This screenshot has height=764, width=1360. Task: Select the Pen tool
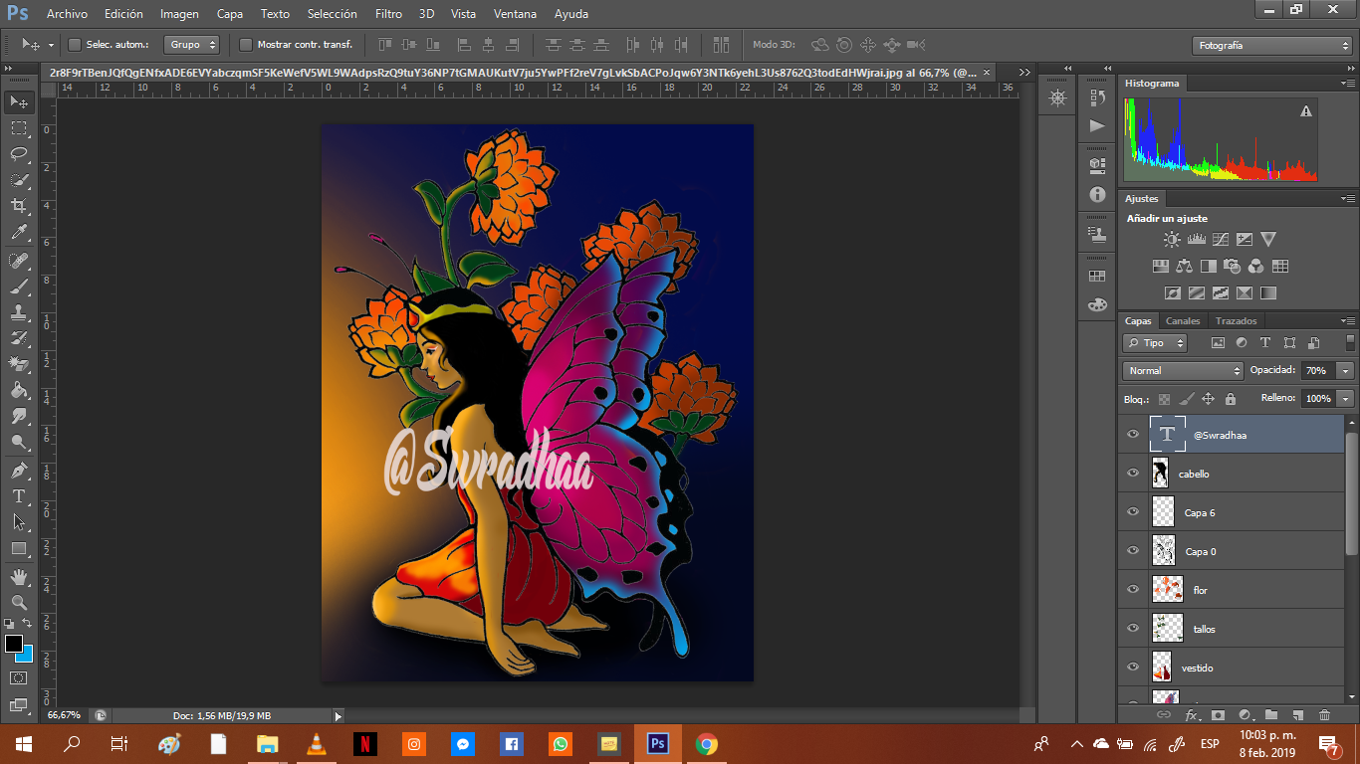(19, 470)
